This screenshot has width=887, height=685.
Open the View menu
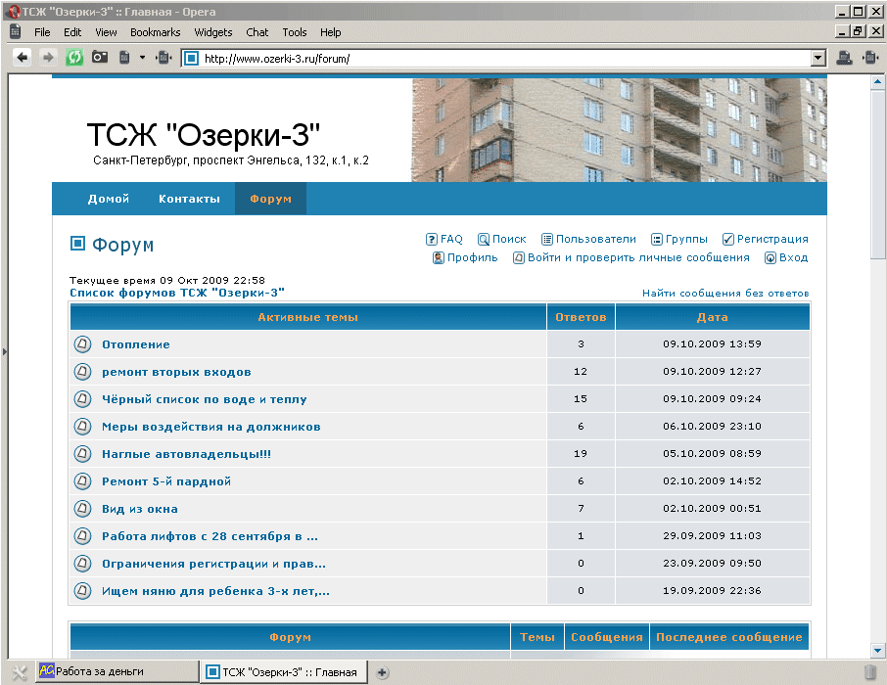click(106, 32)
